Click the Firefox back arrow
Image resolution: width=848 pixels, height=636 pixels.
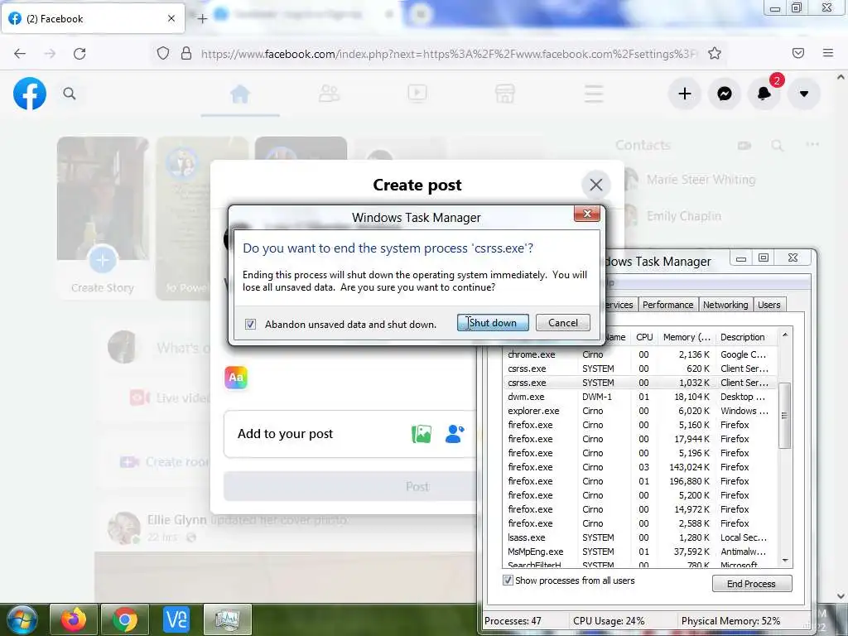click(20, 54)
